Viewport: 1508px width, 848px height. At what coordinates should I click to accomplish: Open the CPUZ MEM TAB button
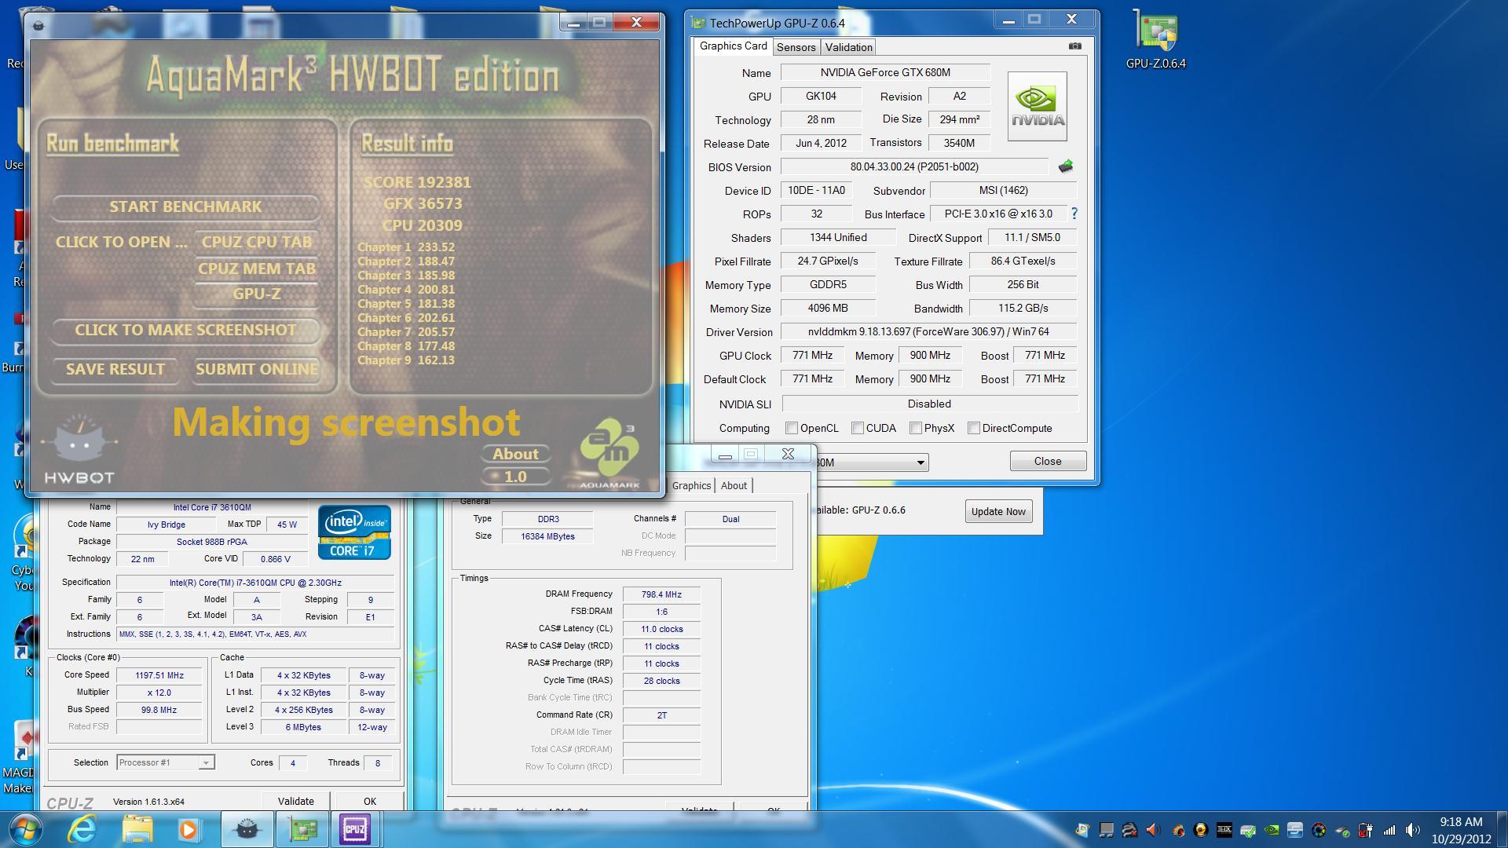pos(257,269)
